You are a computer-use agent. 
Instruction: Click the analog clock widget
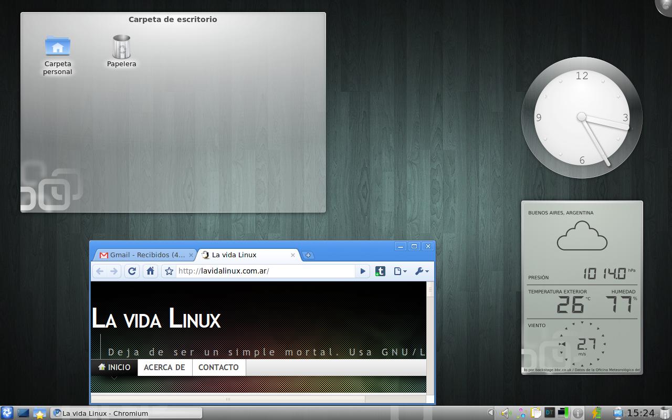pyautogui.click(x=582, y=118)
